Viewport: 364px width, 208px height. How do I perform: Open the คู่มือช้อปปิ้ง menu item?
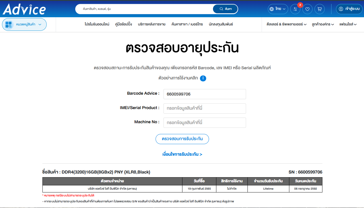pos(124,24)
